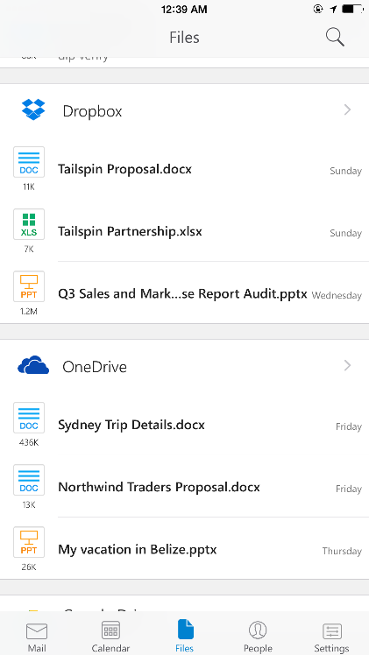Switch to the Mail tab
This screenshot has height=655, width=369.
(37, 637)
